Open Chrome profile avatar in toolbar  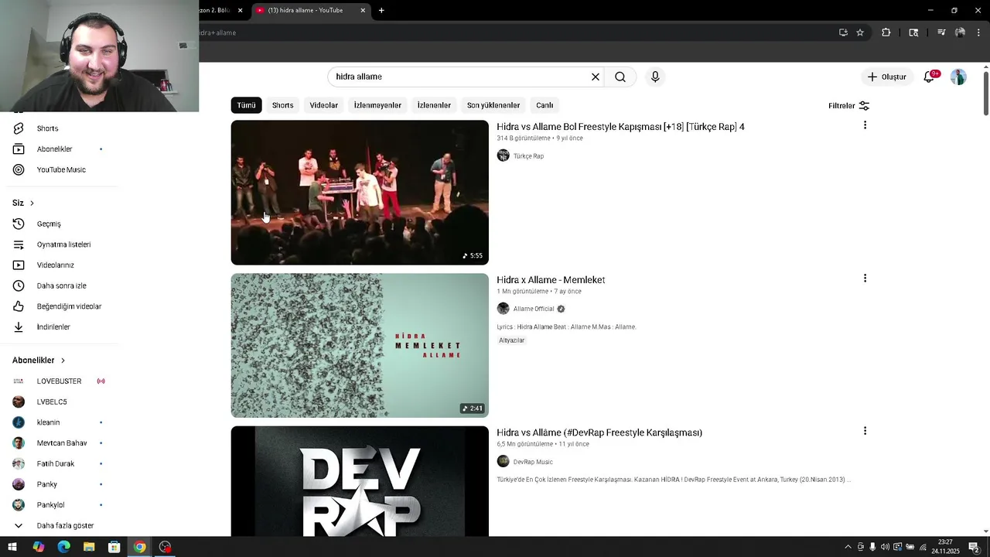click(x=960, y=32)
